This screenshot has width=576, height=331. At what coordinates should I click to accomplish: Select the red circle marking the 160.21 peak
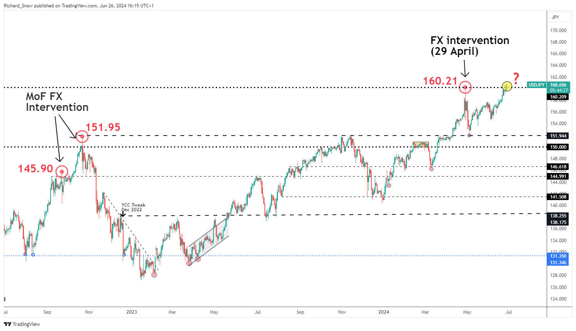[465, 87]
